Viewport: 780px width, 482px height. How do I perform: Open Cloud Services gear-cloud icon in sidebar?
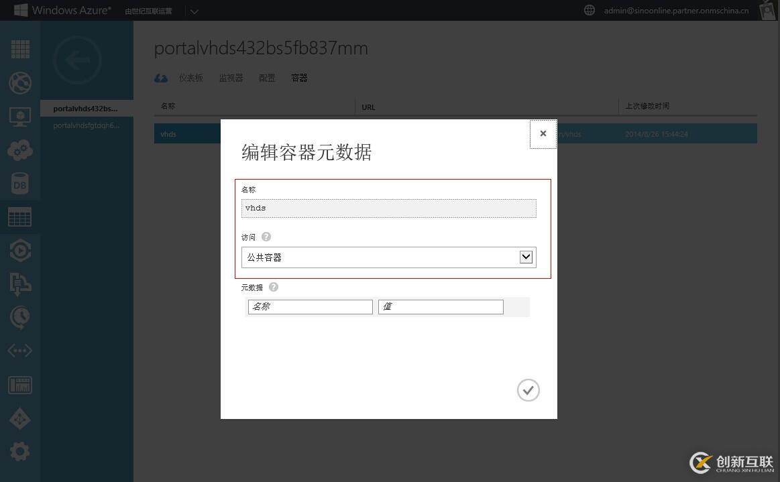[20, 149]
